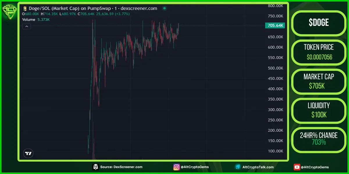Screen dimensions: 349x174
Task: Click the Doge/SOL chart title text
Action: click(x=93, y=8)
